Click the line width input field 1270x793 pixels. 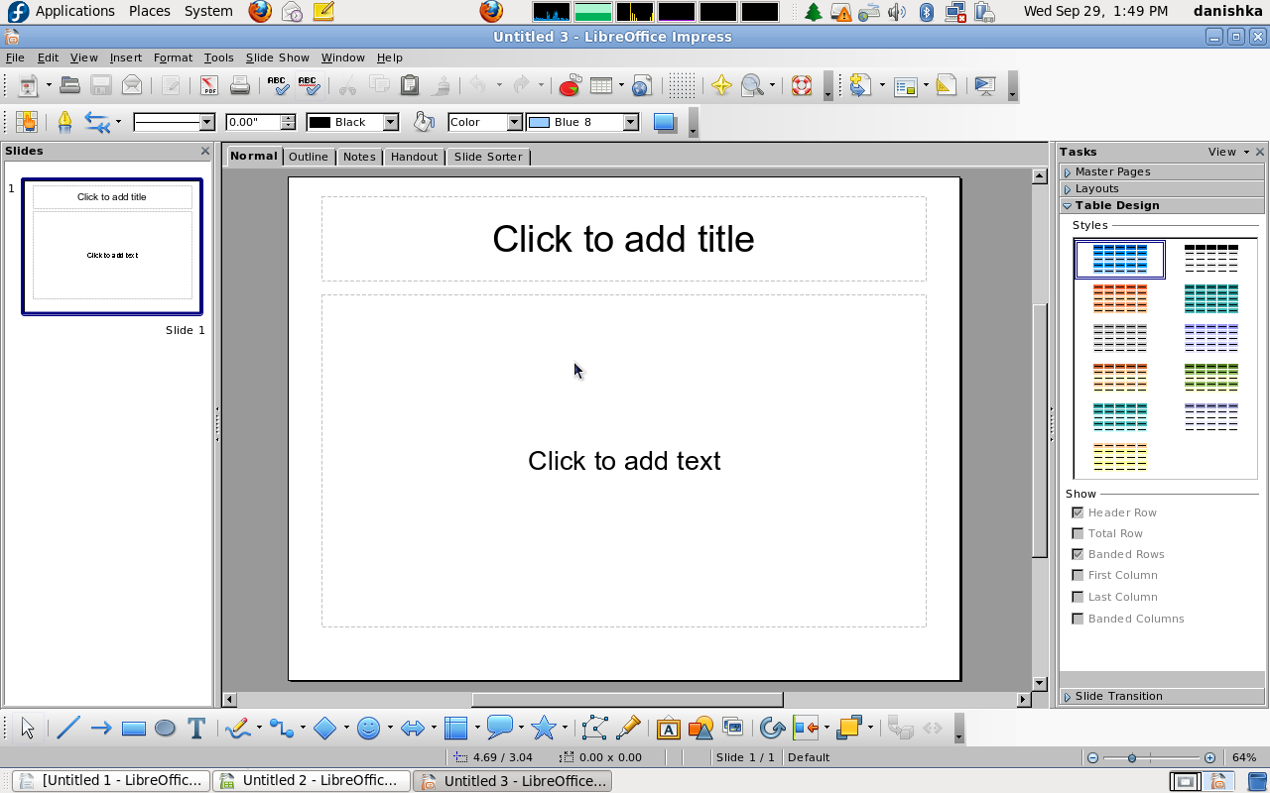(253, 122)
